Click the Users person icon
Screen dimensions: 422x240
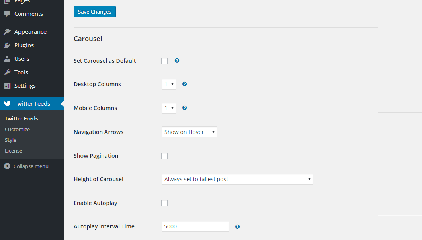pos(7,59)
